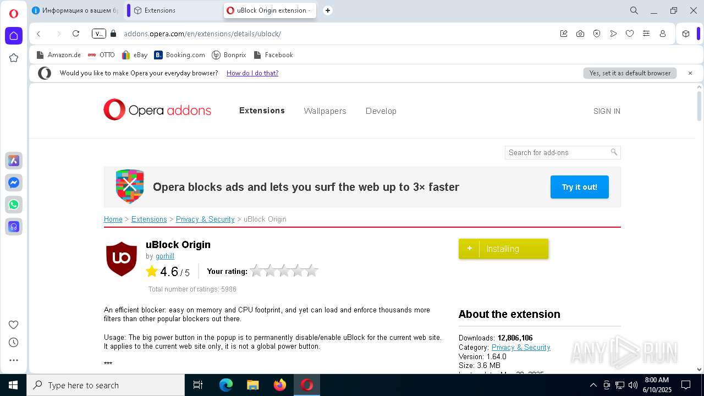Click Yes, set it as default browser

click(630, 73)
